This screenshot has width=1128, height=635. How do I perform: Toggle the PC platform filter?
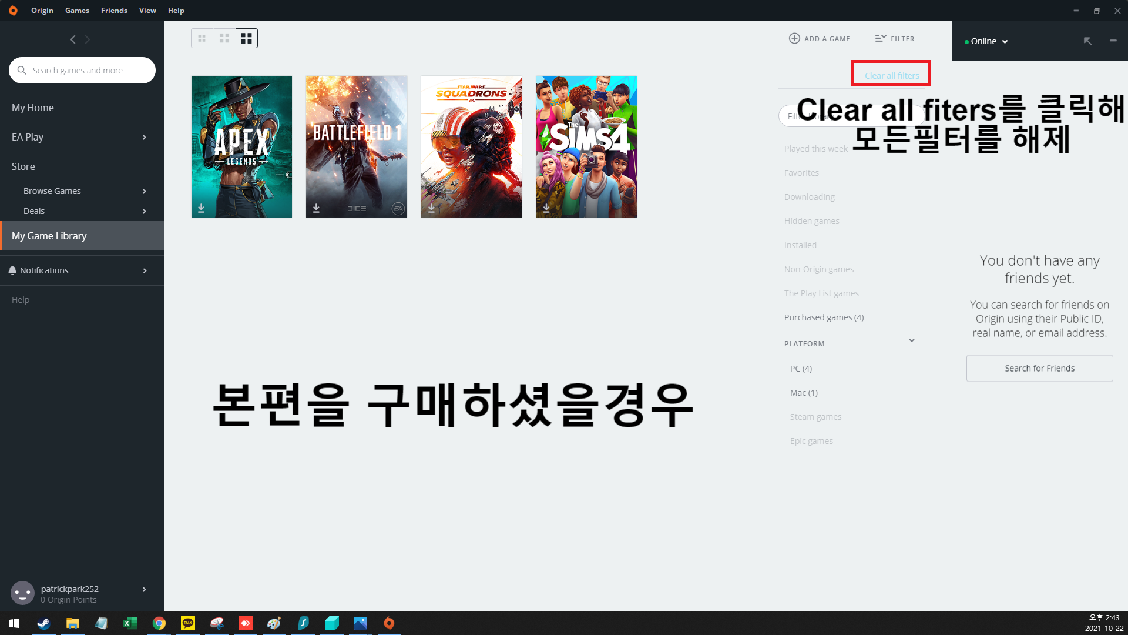801,369
